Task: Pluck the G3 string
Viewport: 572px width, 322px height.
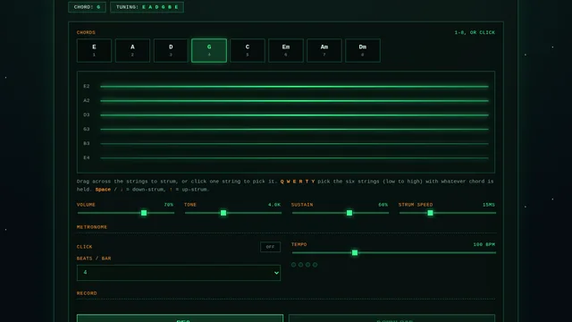Action: [x=294, y=129]
